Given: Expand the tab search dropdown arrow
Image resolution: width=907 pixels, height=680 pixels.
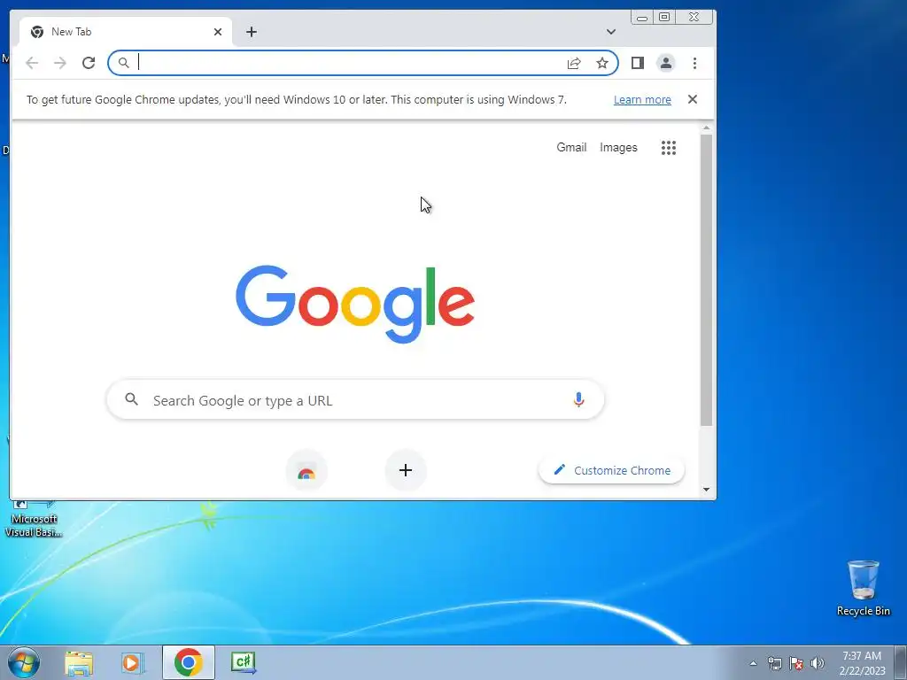Looking at the screenshot, I should [x=611, y=32].
